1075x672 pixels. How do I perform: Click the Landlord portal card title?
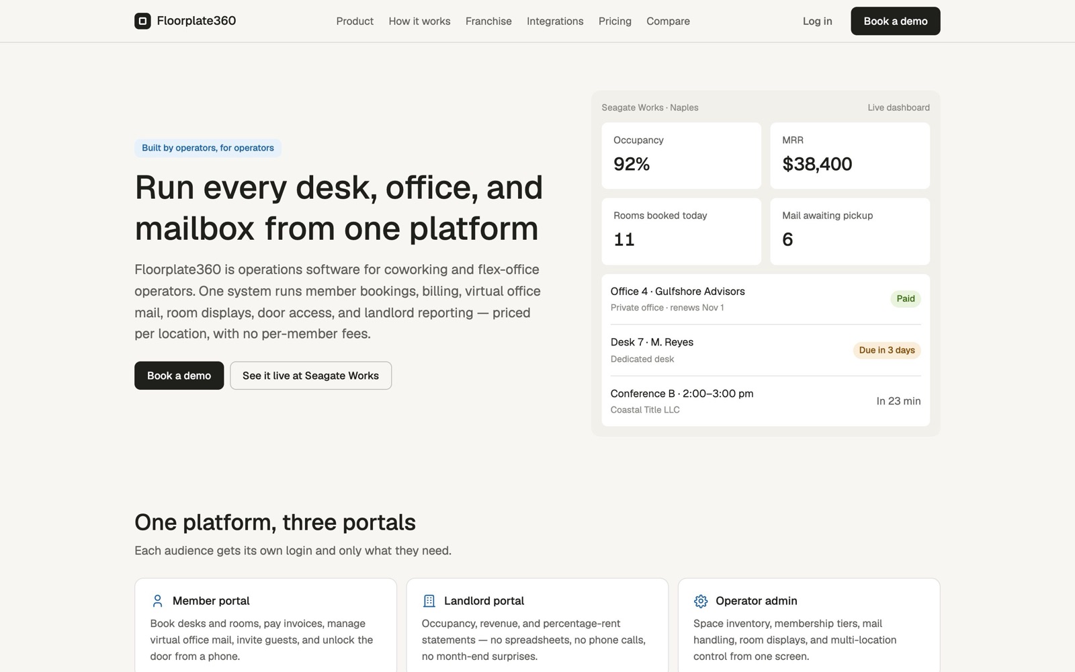[484, 601]
